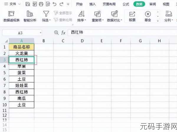The image size is (177, 132).
Task: Click cell A8 containing 西红柿
Action: (22, 92)
